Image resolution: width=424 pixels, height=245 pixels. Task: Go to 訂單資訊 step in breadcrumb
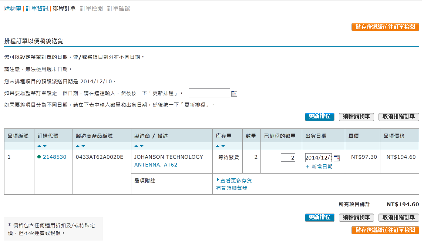coord(37,9)
